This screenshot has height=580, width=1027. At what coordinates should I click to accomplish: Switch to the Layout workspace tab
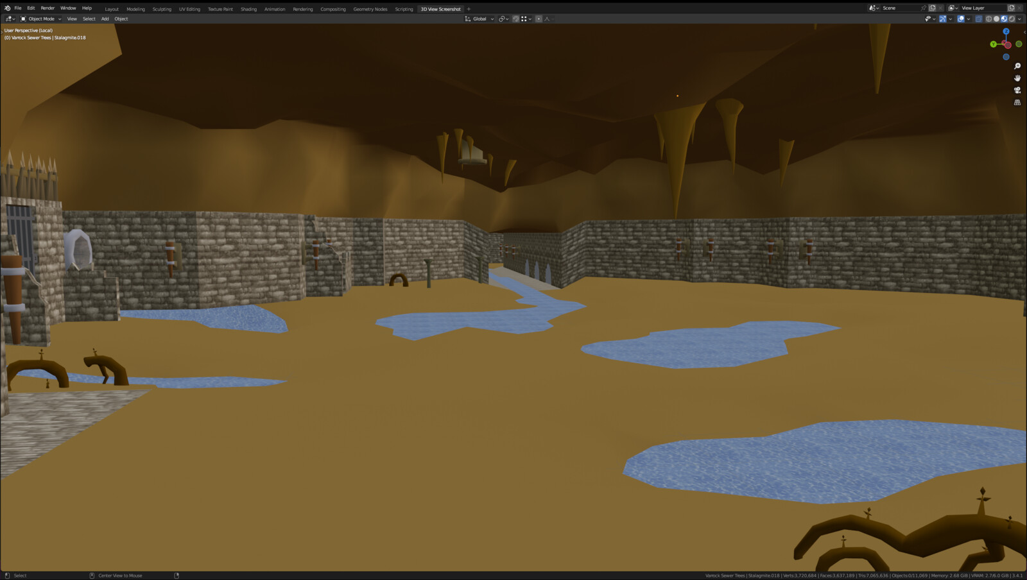point(112,9)
